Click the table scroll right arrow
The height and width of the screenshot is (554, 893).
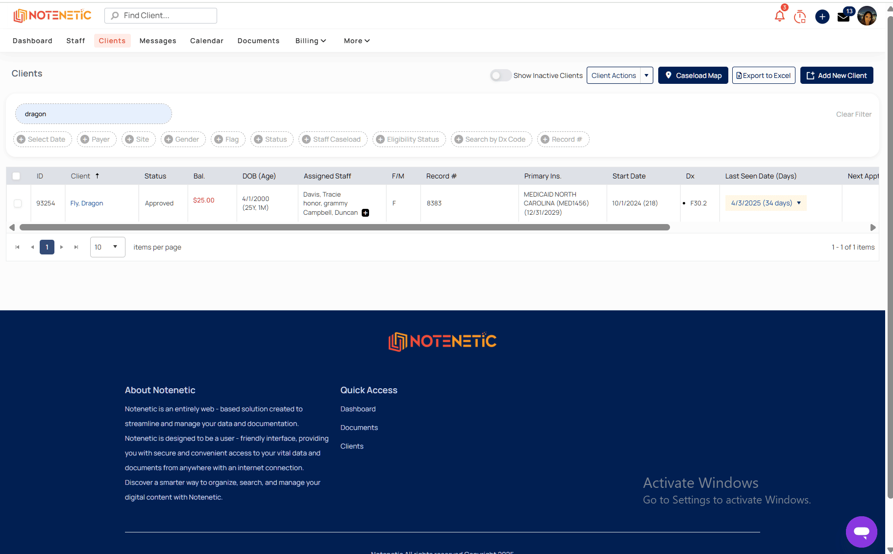coord(873,227)
